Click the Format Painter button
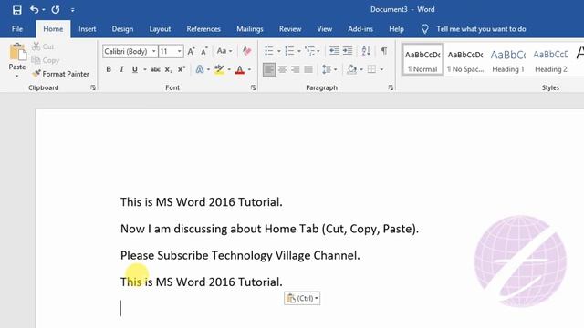Screen dimensions: 584x328 coord(61,74)
